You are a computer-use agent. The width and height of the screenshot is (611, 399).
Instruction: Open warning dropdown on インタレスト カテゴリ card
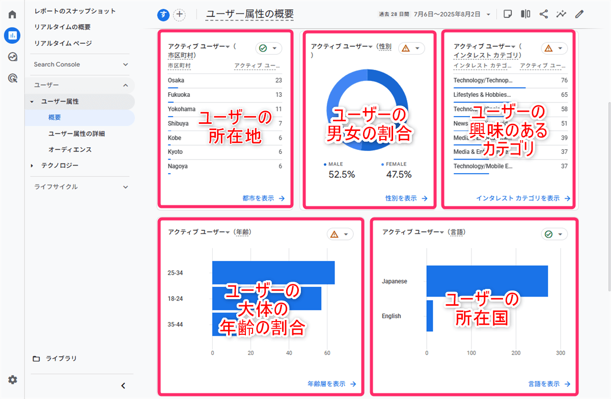click(554, 48)
